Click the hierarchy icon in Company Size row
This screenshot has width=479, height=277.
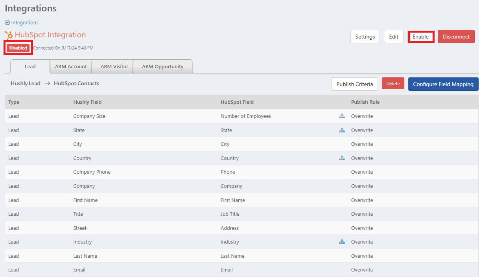(x=342, y=116)
